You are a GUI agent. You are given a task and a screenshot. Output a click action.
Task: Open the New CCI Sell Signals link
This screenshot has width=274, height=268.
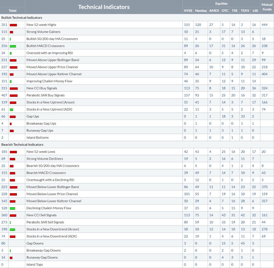[x=42, y=215]
